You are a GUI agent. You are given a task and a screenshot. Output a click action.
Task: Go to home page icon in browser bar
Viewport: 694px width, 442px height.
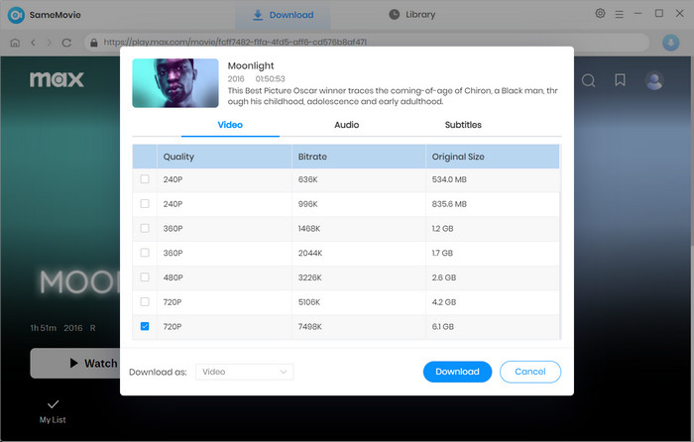click(x=15, y=43)
